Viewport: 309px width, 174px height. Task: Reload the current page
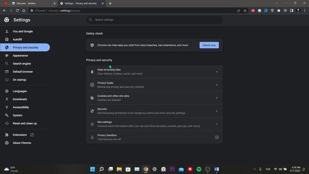click(x=17, y=11)
